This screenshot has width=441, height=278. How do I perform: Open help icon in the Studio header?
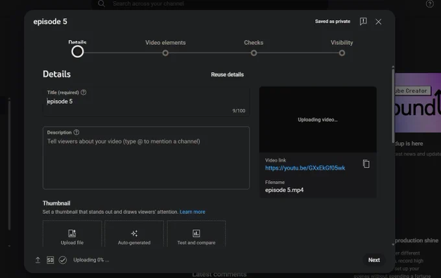pyautogui.click(x=429, y=4)
